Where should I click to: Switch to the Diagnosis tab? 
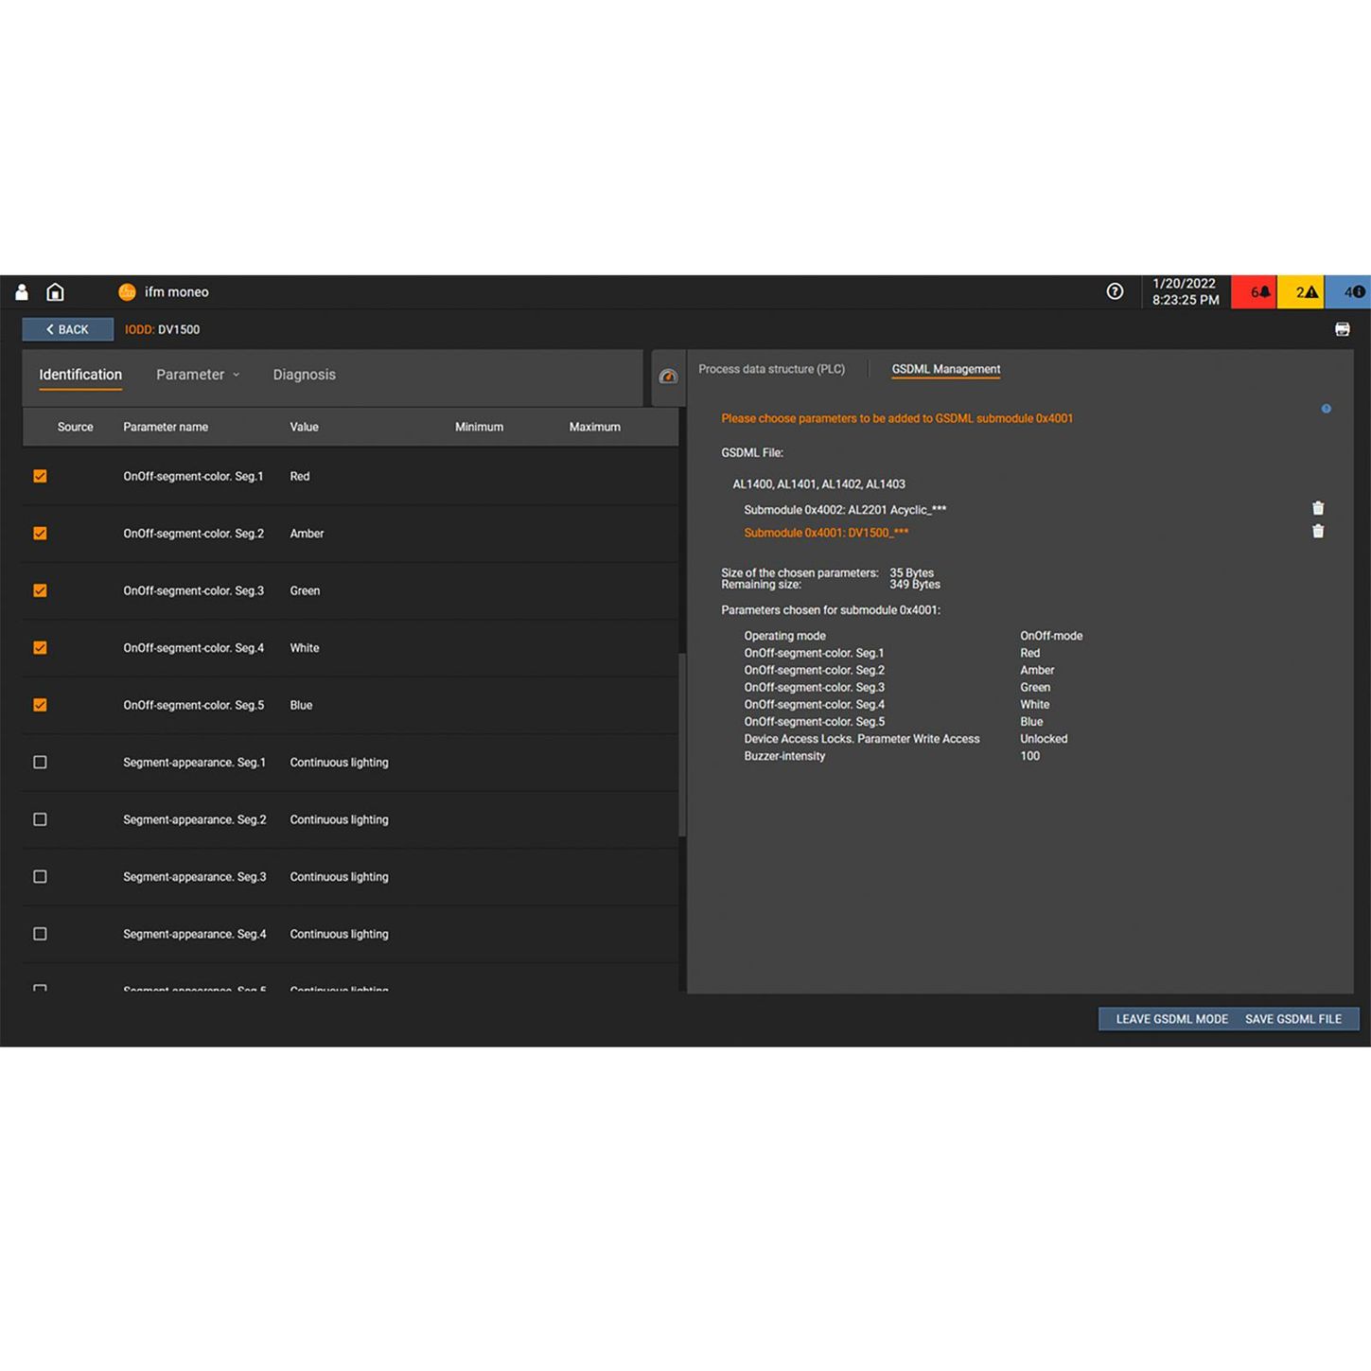click(x=304, y=375)
